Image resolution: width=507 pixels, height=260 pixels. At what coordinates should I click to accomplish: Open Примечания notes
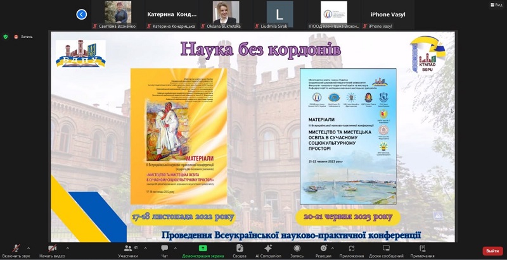422,251
